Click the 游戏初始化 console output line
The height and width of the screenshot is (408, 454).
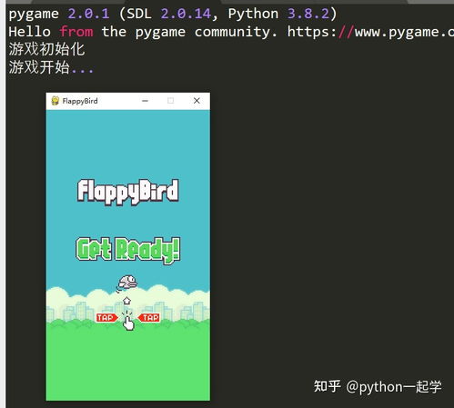tap(46, 49)
